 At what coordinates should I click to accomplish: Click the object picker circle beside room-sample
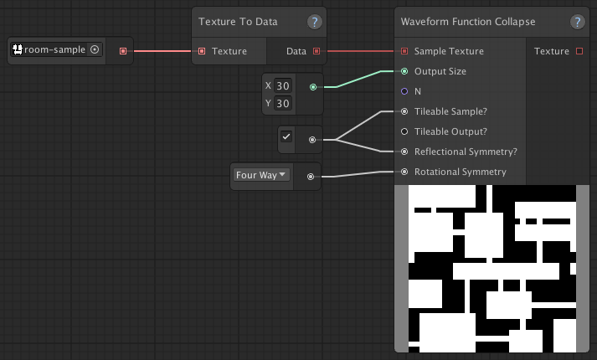[95, 49]
